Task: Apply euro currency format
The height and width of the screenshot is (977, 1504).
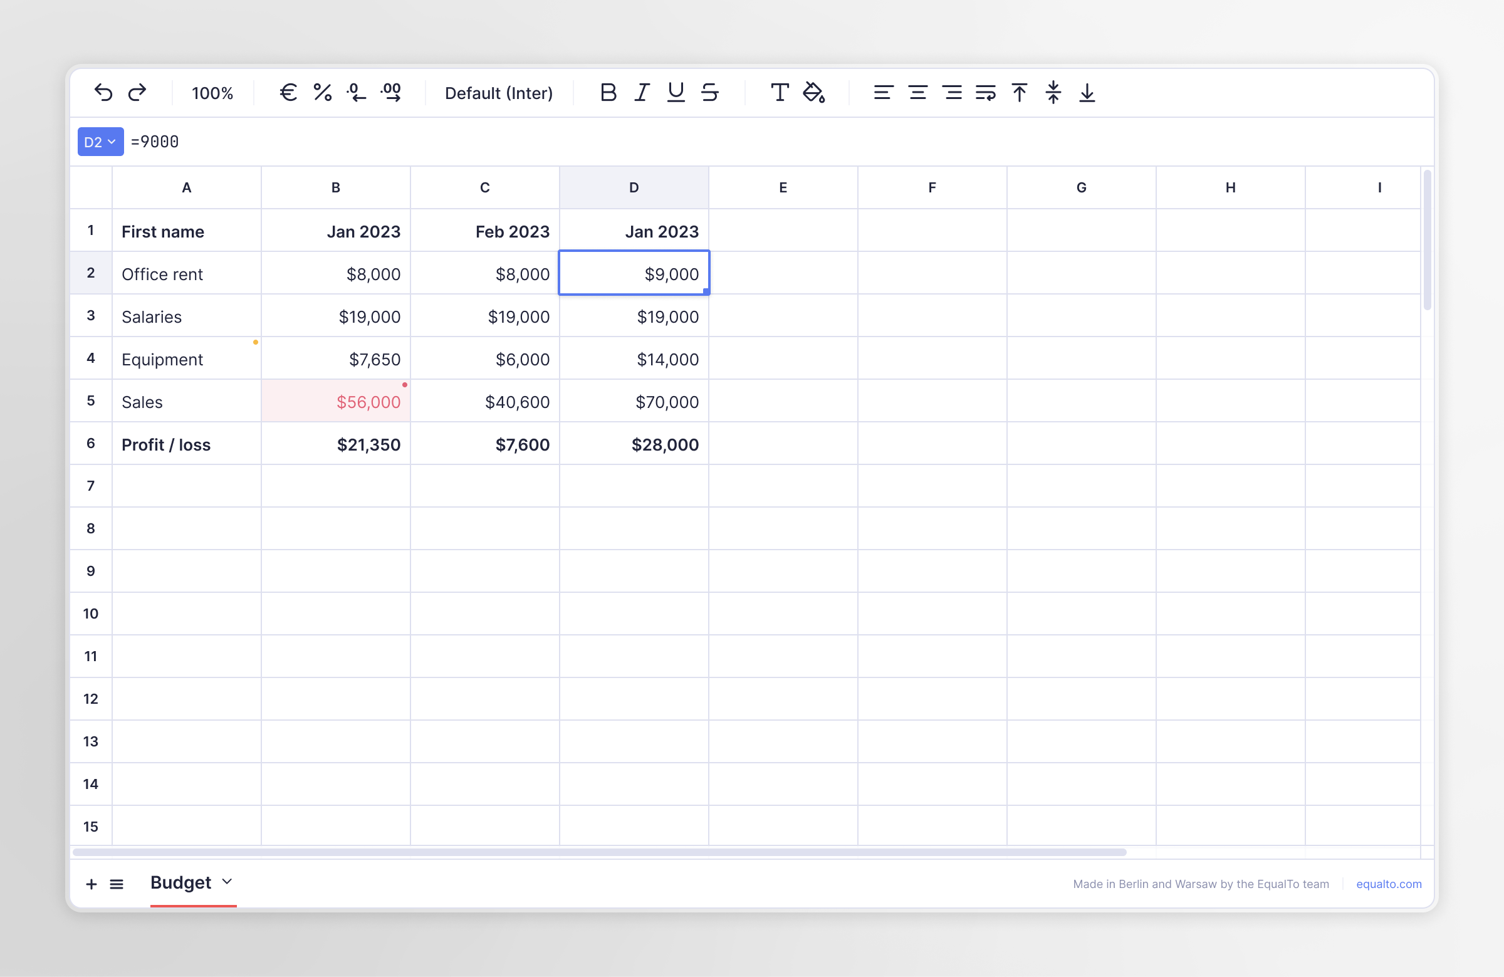Action: pyautogui.click(x=289, y=93)
